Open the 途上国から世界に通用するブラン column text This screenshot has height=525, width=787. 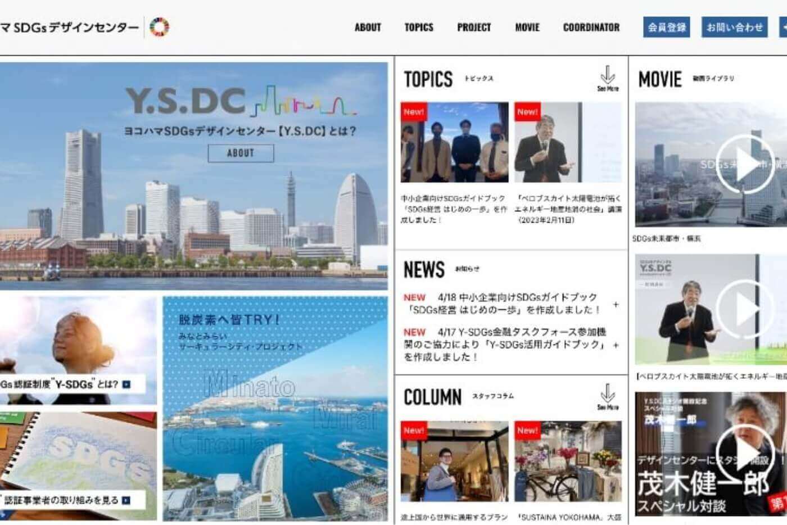coord(454,517)
